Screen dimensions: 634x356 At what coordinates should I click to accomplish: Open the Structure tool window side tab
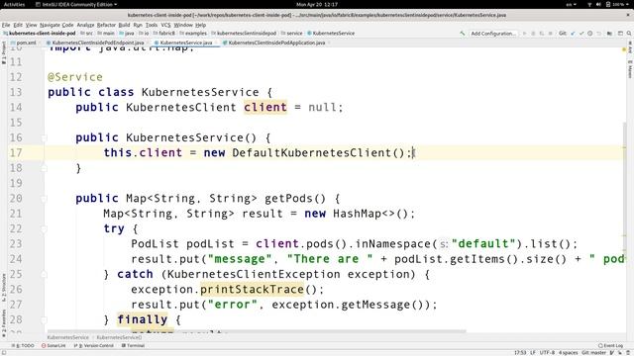(x=4, y=287)
